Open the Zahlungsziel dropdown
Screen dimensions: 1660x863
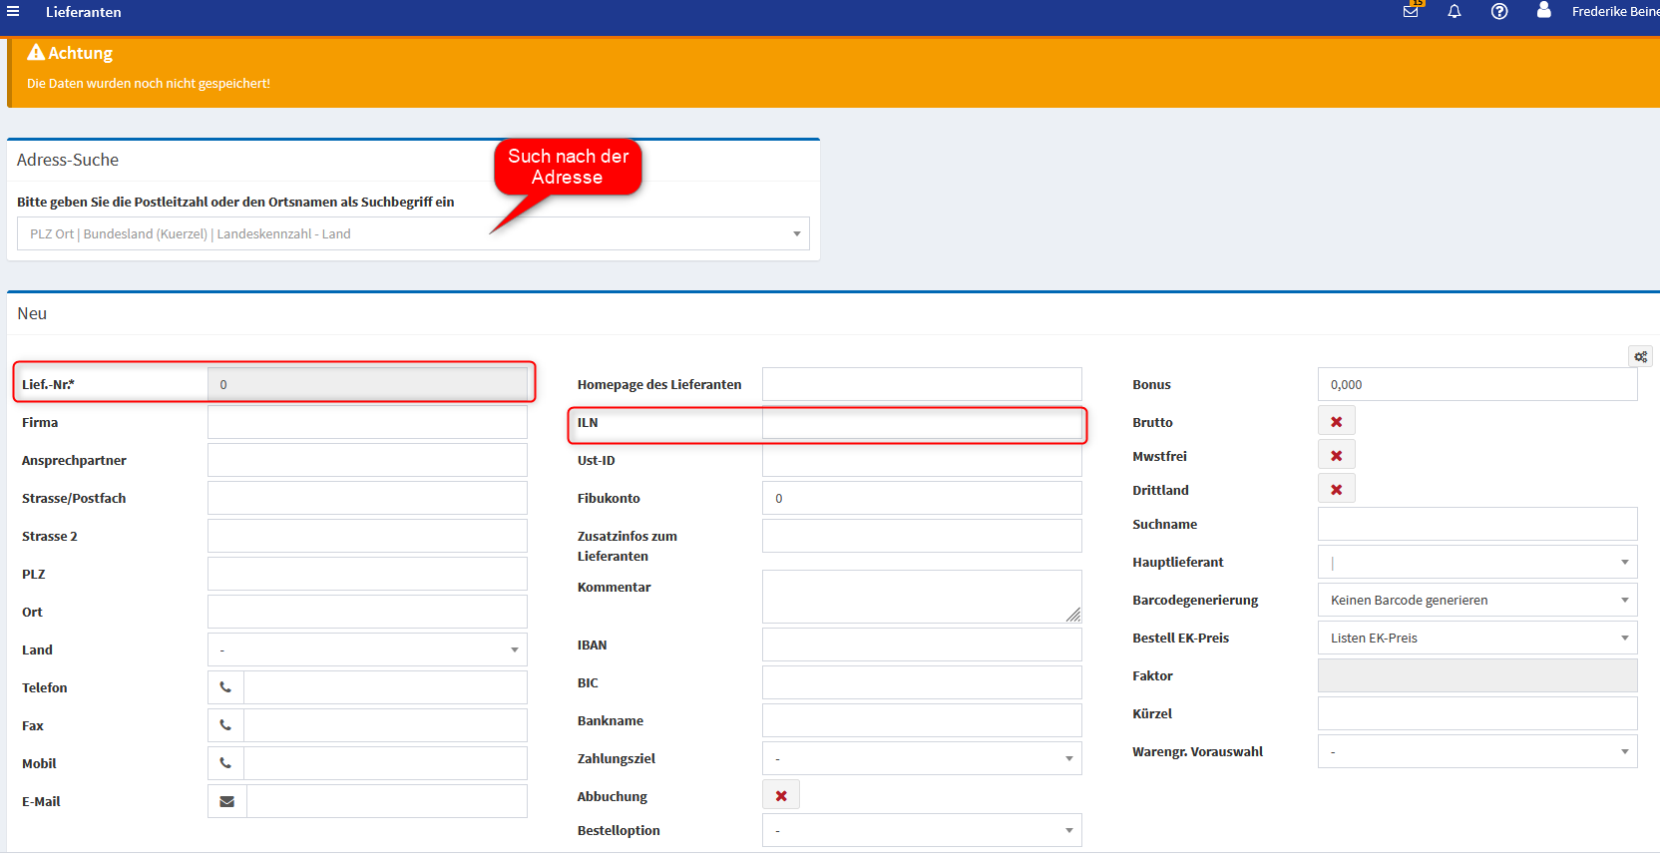pos(921,758)
